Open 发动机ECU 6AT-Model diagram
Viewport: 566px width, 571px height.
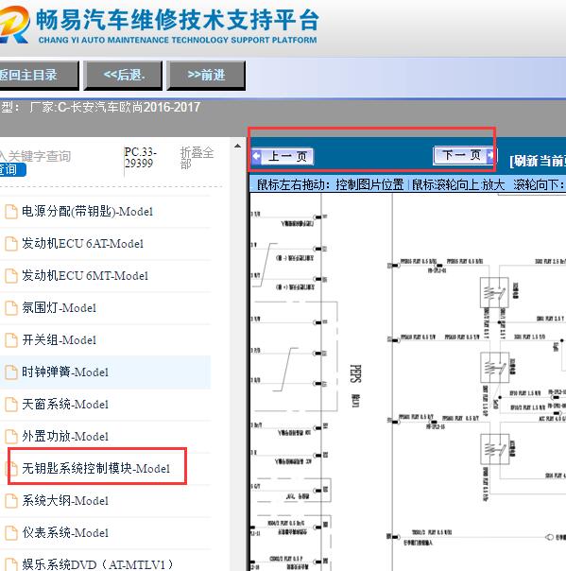[x=82, y=244]
